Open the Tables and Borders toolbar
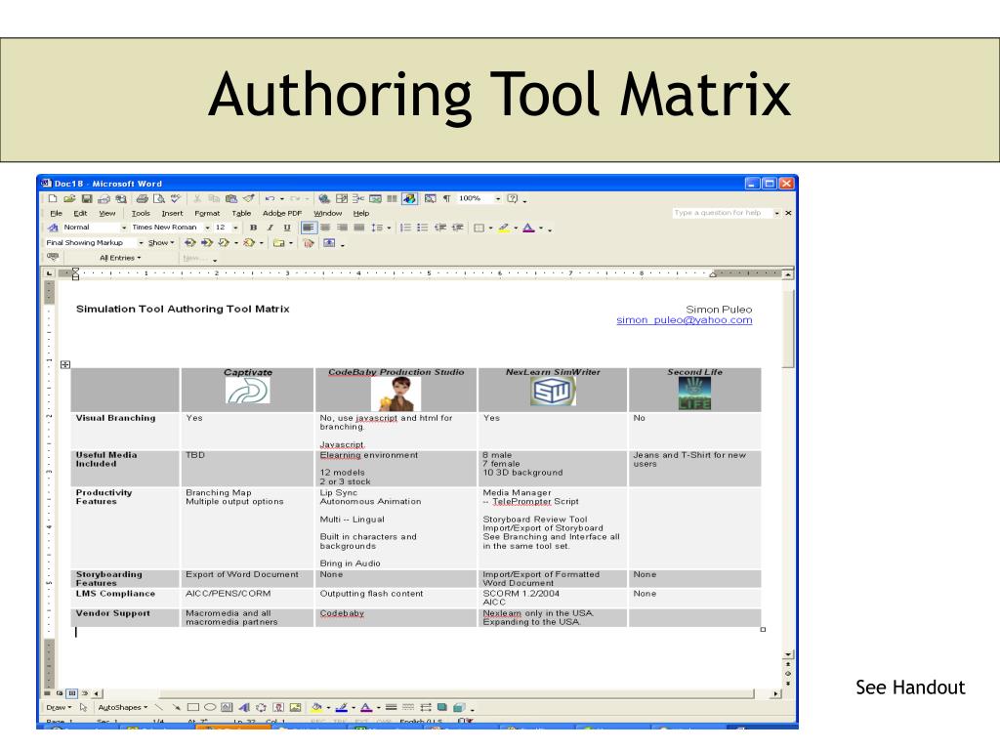This screenshot has width=1000, height=750. pyautogui.click(x=341, y=199)
